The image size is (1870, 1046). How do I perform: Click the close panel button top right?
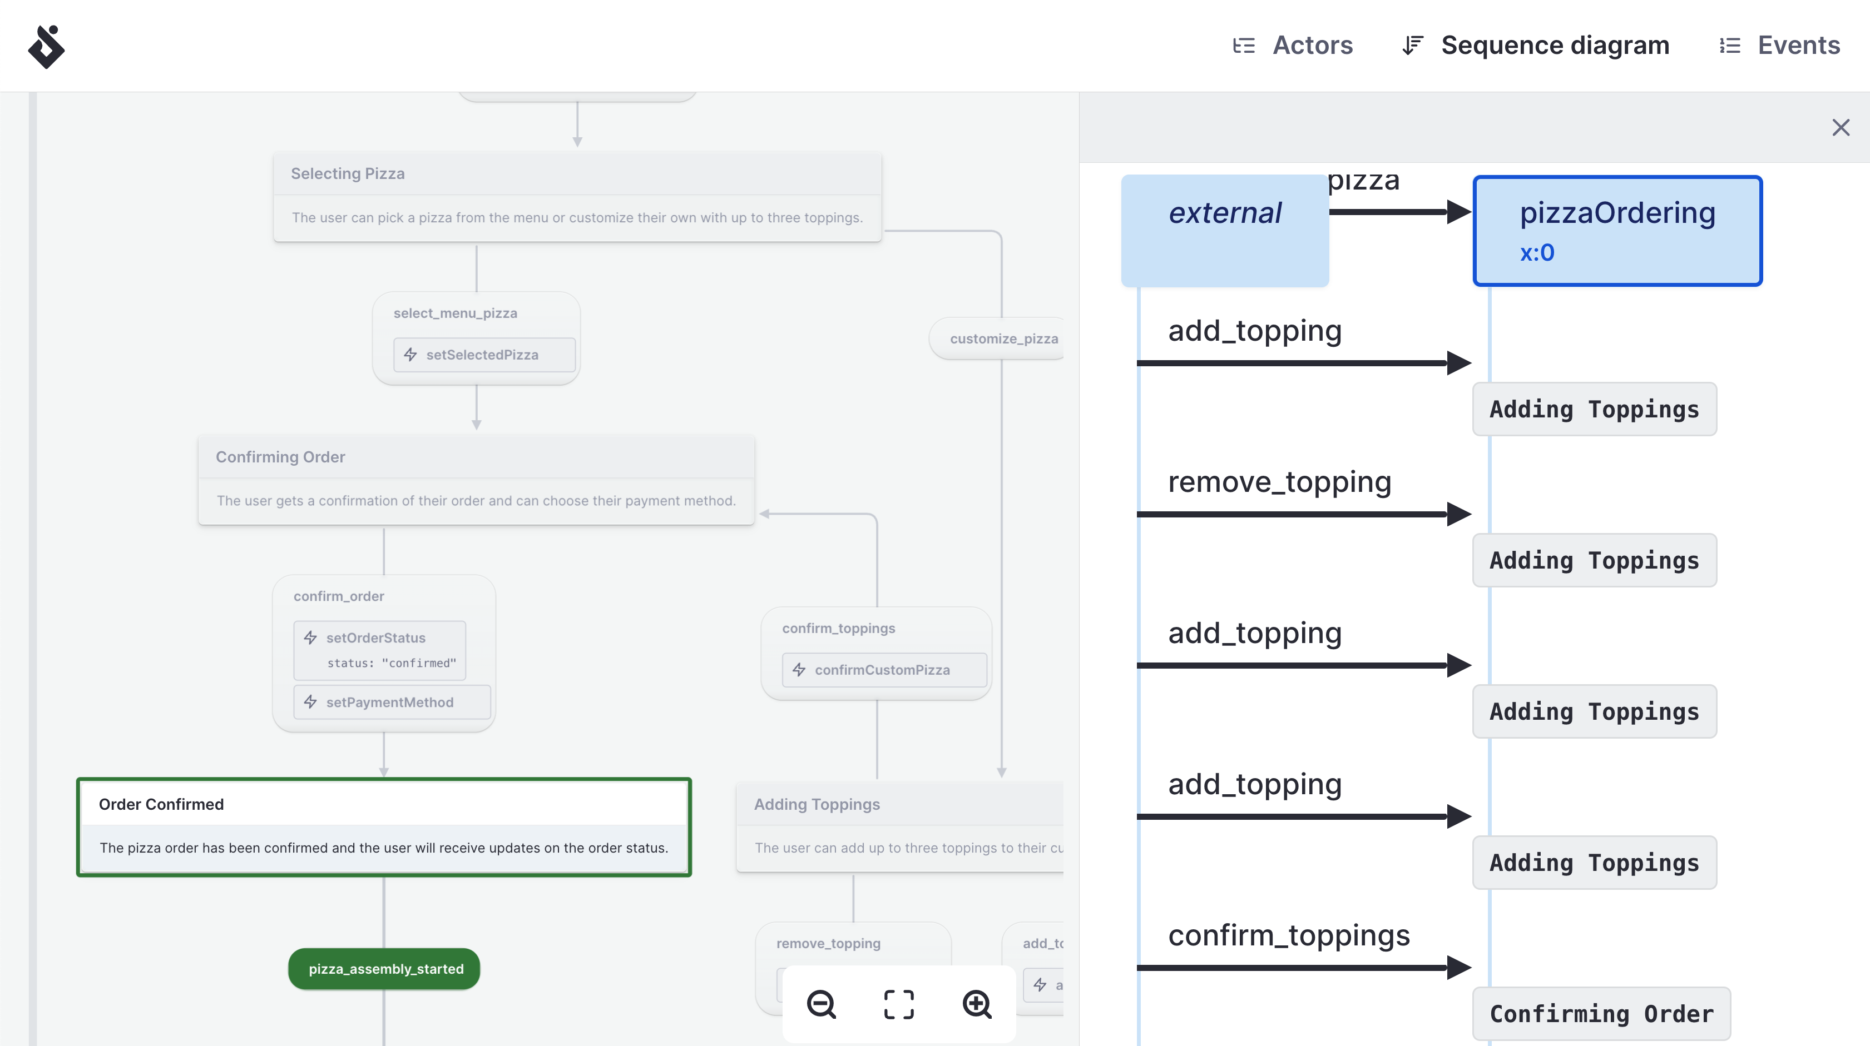[1841, 127]
